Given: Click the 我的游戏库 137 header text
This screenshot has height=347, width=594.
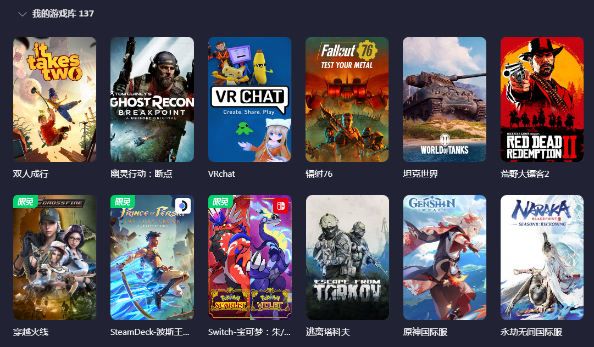Looking at the screenshot, I should (63, 14).
